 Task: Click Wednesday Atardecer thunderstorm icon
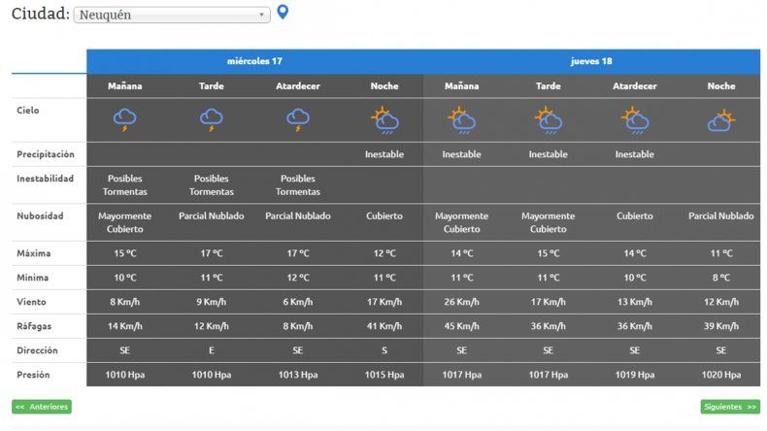pyautogui.click(x=298, y=119)
